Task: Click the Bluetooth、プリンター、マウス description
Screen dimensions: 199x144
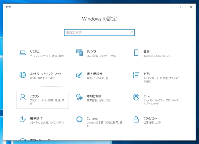Action: pyautogui.click(x=101, y=56)
